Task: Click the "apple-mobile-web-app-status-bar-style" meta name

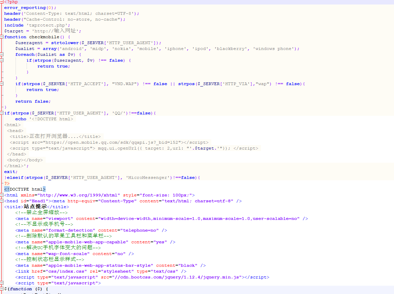Action: 99,266
